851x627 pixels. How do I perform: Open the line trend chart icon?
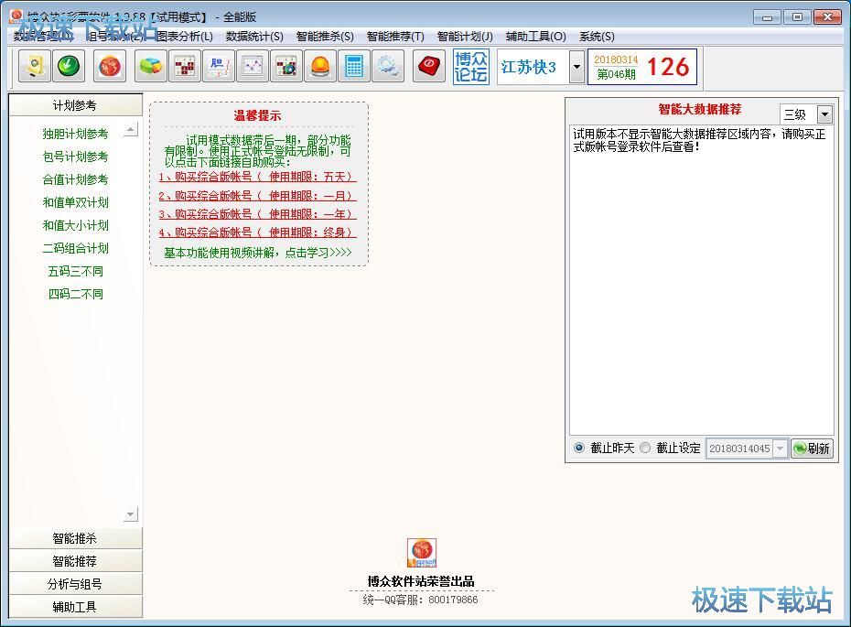tap(252, 66)
